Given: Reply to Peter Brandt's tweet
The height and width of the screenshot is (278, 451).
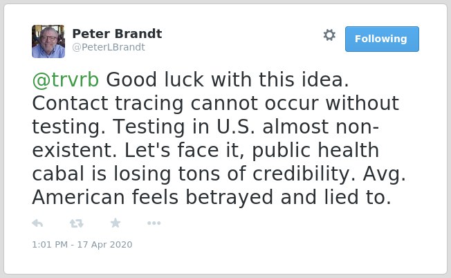Looking at the screenshot, I should 37,223.
